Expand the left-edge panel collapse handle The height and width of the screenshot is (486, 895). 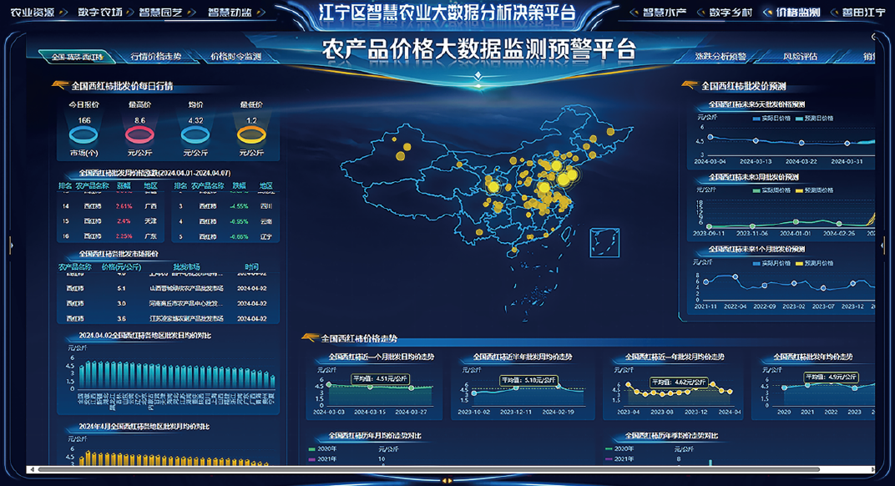(x=10, y=243)
